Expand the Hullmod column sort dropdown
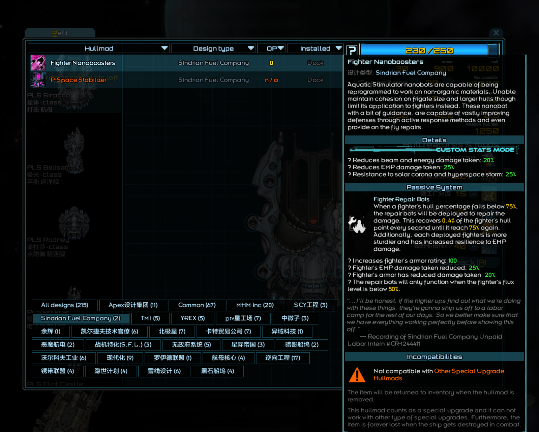539x432 pixels. tap(164, 48)
